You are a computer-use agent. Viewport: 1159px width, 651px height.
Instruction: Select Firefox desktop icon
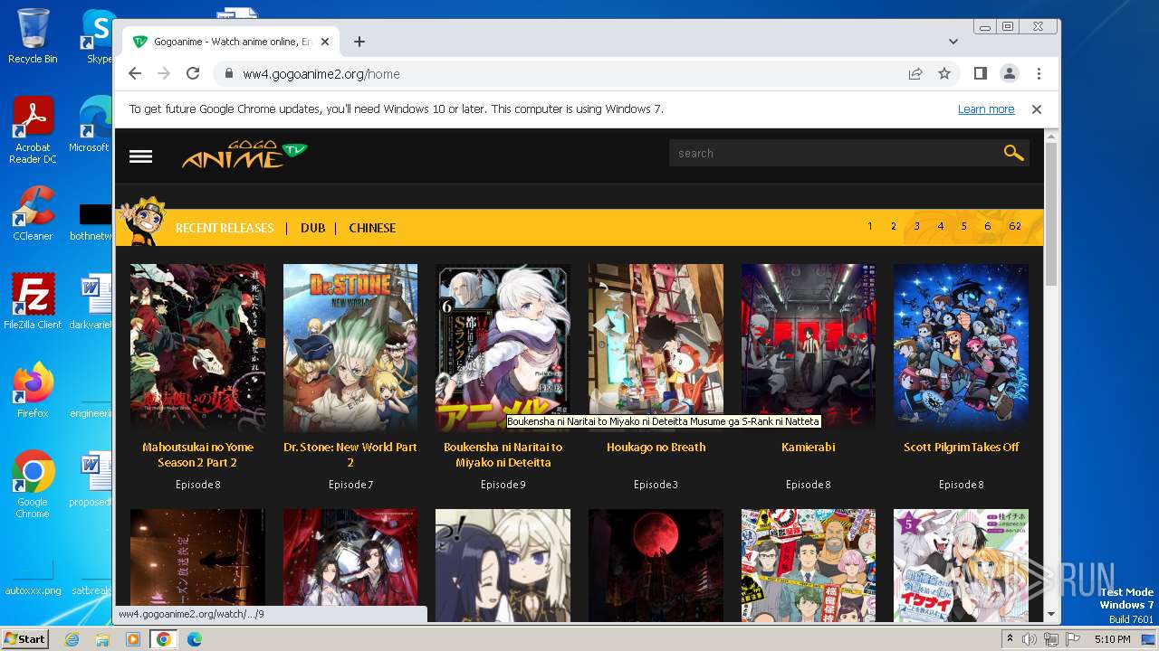pos(33,391)
